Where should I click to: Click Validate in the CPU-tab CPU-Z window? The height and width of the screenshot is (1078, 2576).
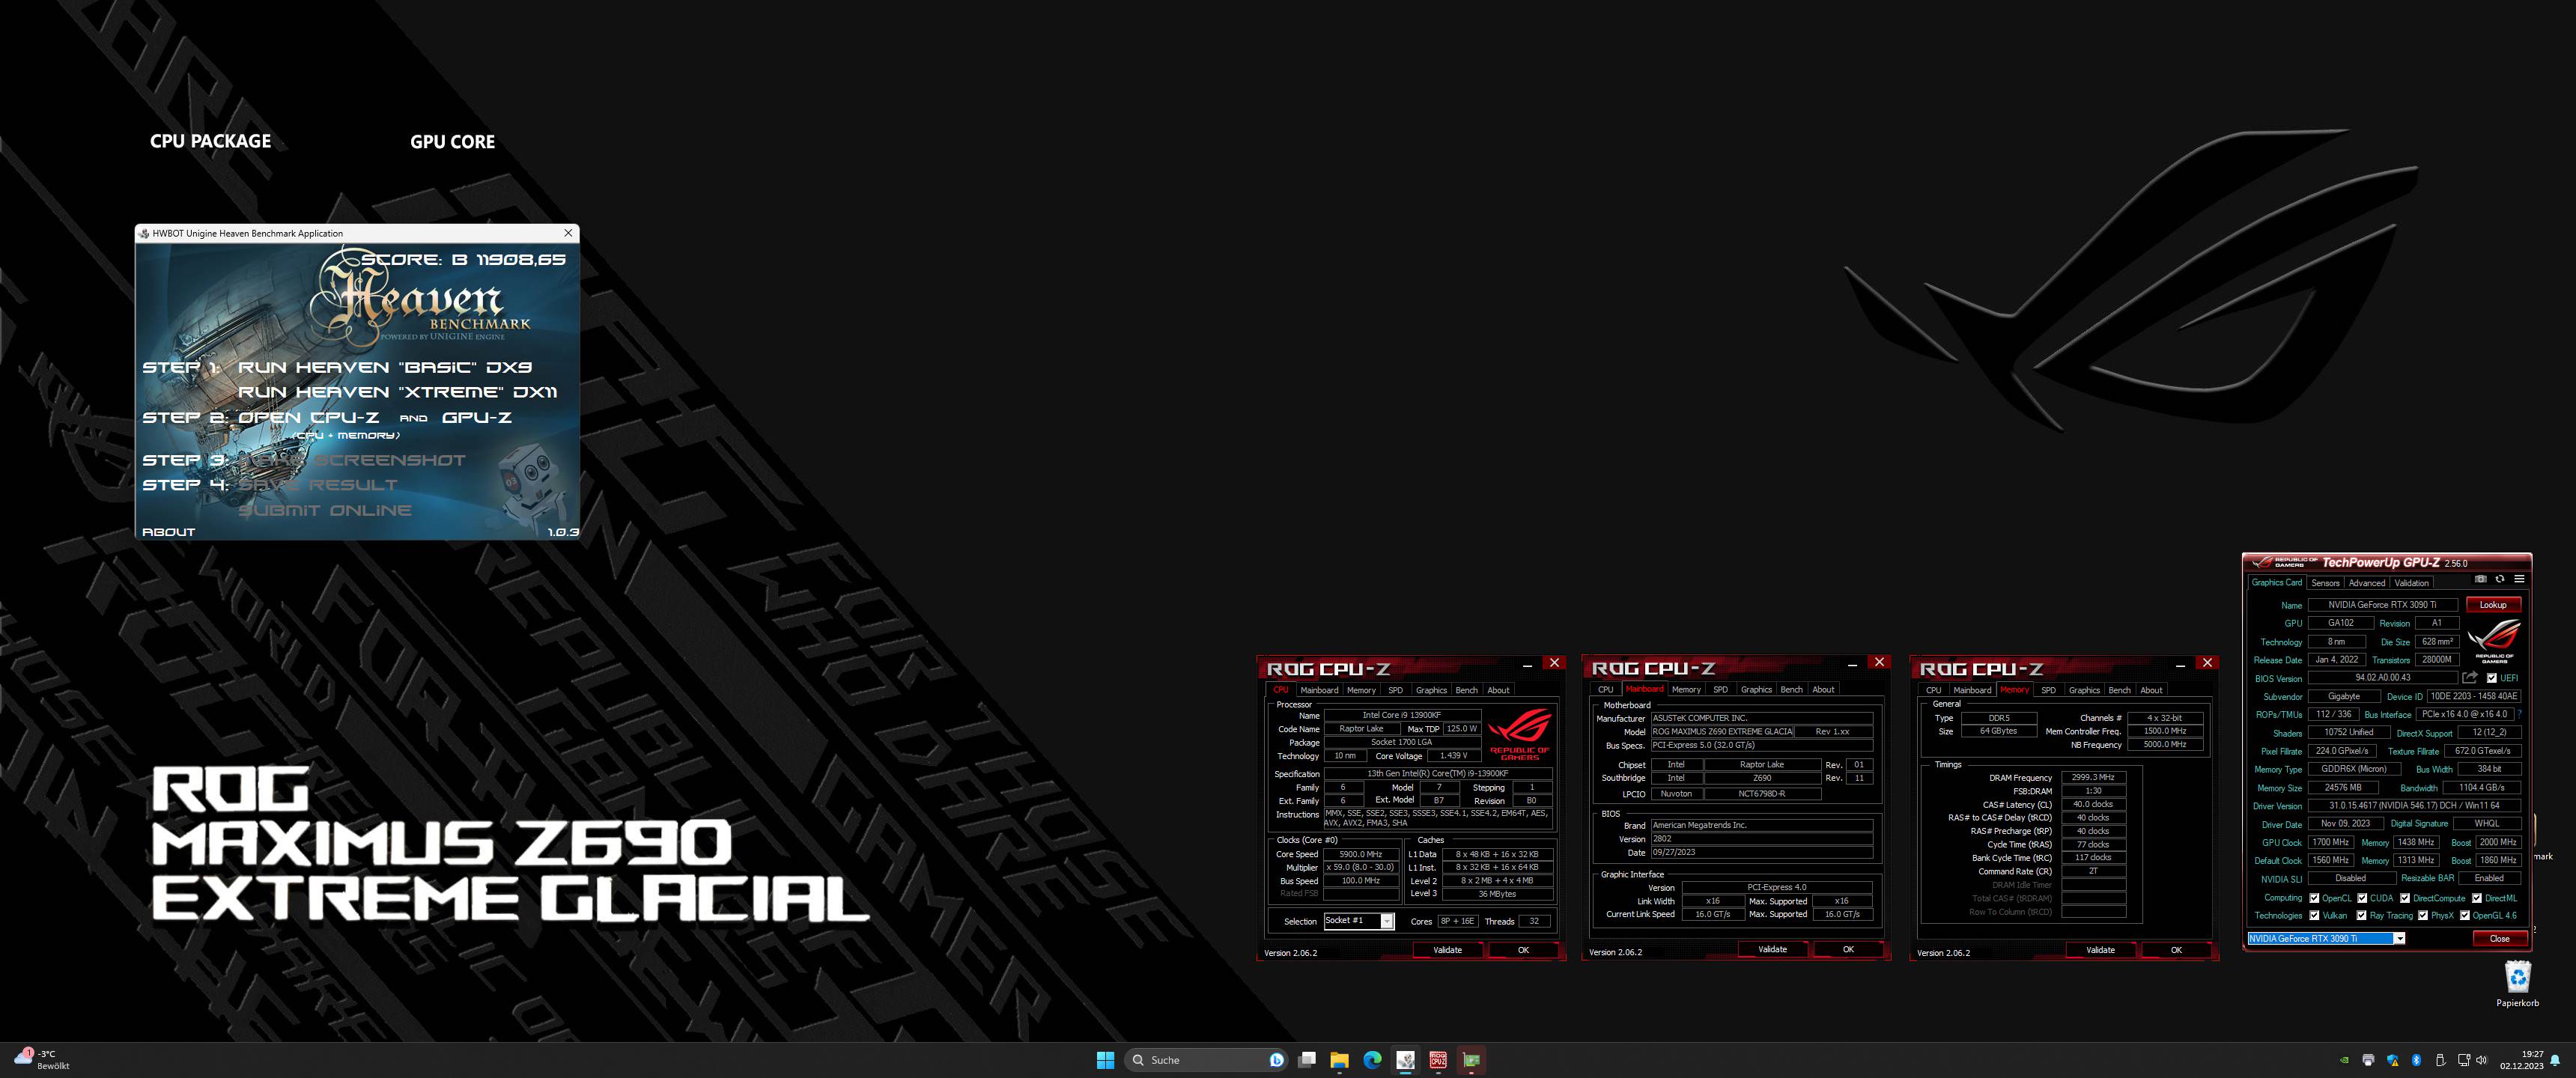(1447, 950)
